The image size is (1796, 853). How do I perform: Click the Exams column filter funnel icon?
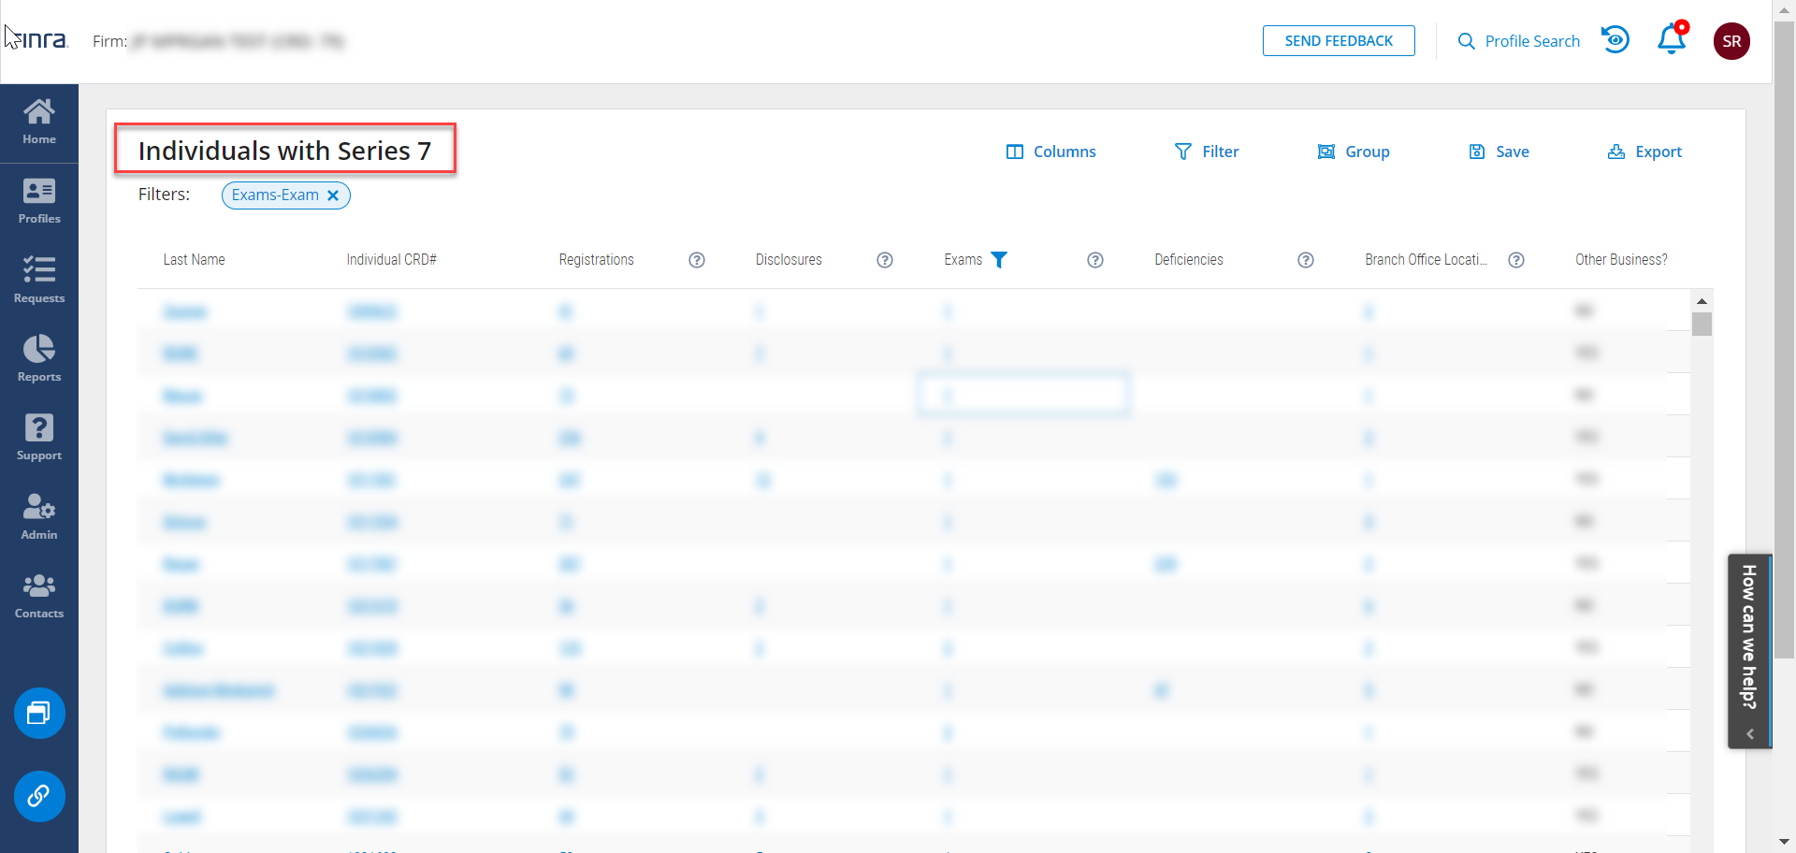pyautogui.click(x=999, y=260)
